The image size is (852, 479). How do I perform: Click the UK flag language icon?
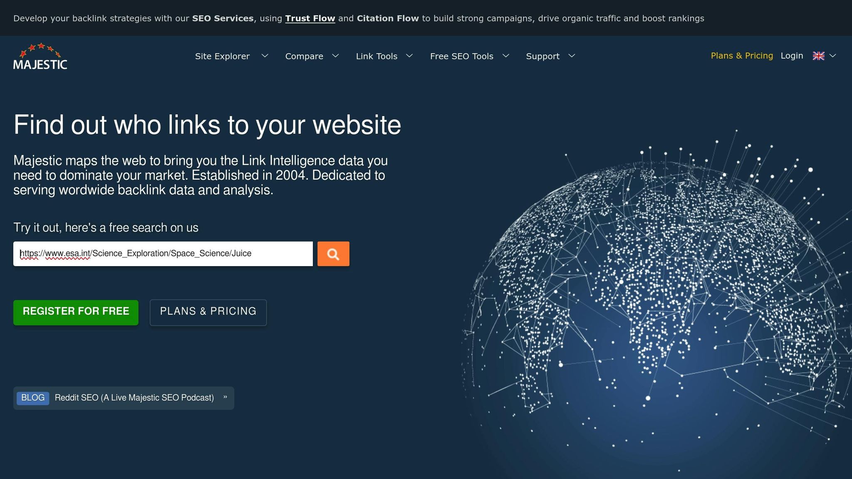tap(818, 56)
